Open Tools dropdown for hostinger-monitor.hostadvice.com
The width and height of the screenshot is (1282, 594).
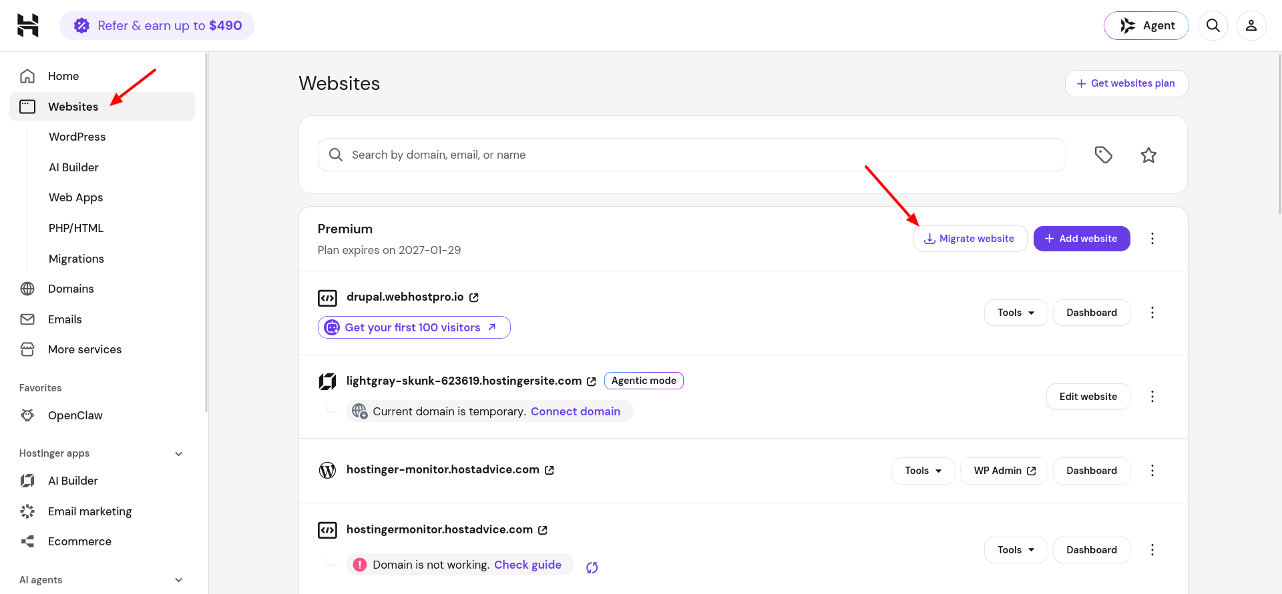(923, 471)
